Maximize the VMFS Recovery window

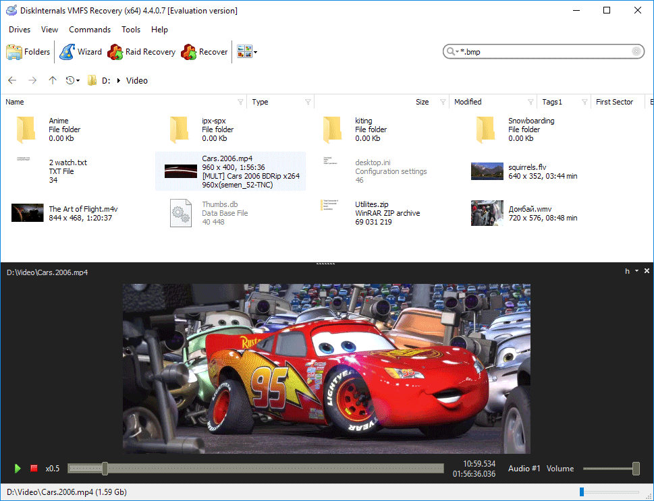click(x=607, y=10)
